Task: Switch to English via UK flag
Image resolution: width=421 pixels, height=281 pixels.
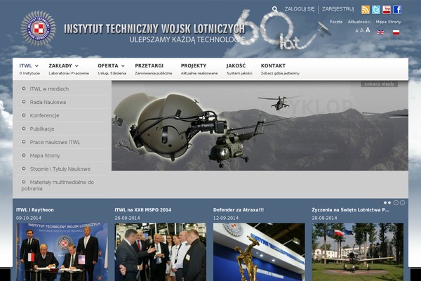Action: 380,32
